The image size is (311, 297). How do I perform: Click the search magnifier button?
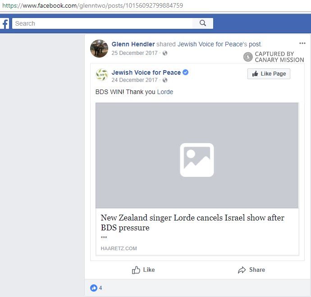pyautogui.click(x=203, y=23)
